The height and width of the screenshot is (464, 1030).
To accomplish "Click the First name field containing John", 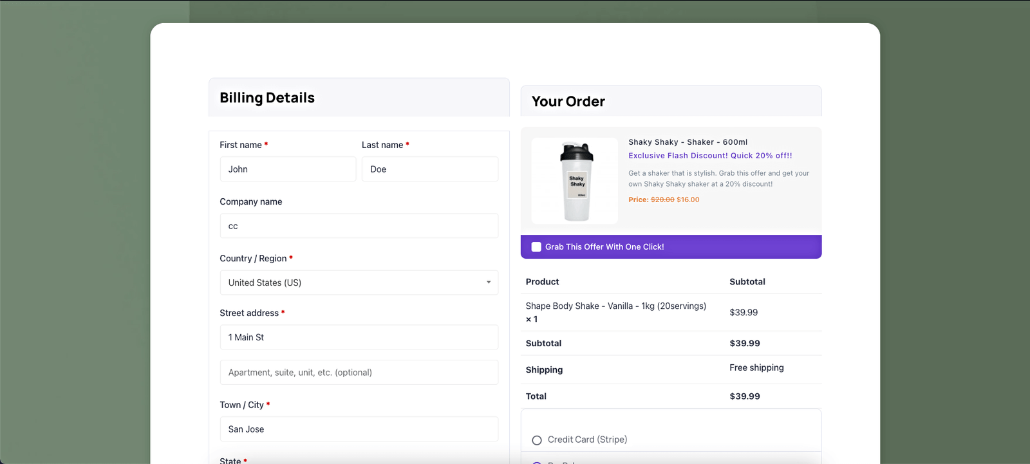I will pyautogui.click(x=287, y=169).
